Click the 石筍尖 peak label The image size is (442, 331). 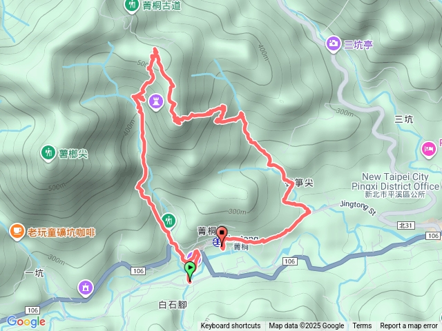click(x=299, y=183)
